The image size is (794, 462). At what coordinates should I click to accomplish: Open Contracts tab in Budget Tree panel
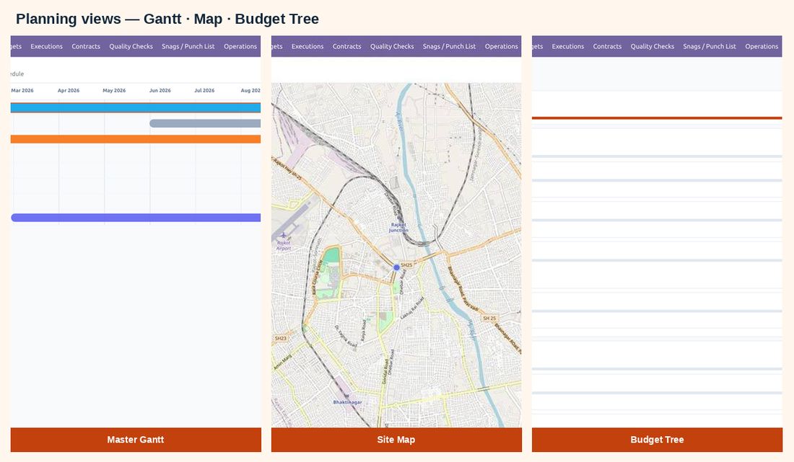click(x=607, y=46)
